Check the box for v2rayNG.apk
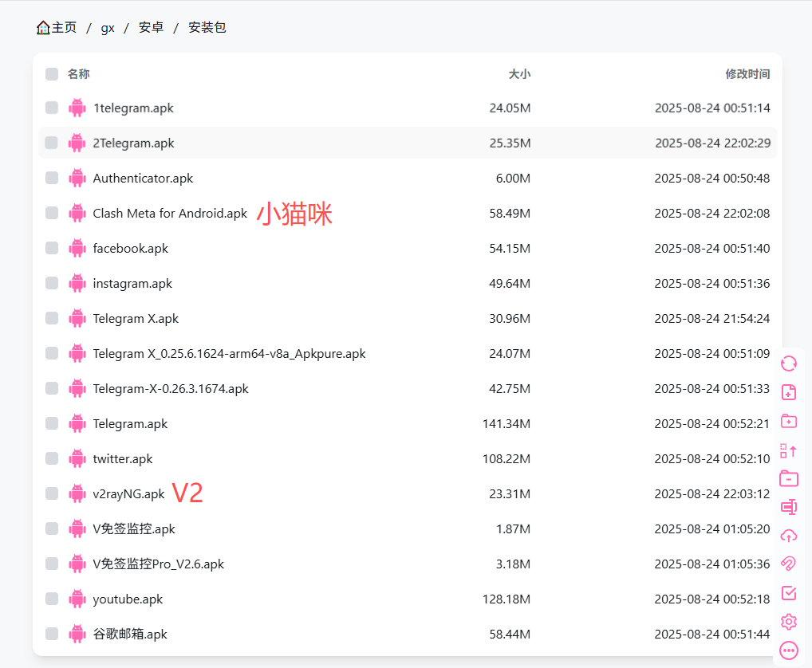Image resolution: width=812 pixels, height=668 pixels. (52, 494)
